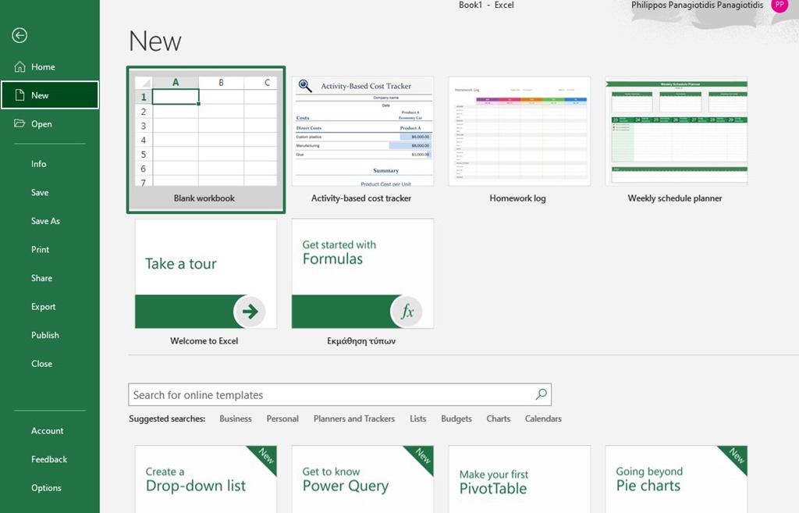The width and height of the screenshot is (799, 513).
Task: Open the Account page
Action: (x=48, y=430)
